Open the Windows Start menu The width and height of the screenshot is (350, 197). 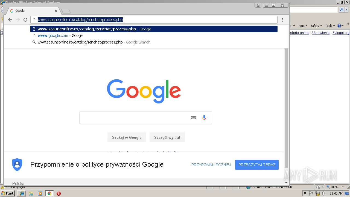8,193
